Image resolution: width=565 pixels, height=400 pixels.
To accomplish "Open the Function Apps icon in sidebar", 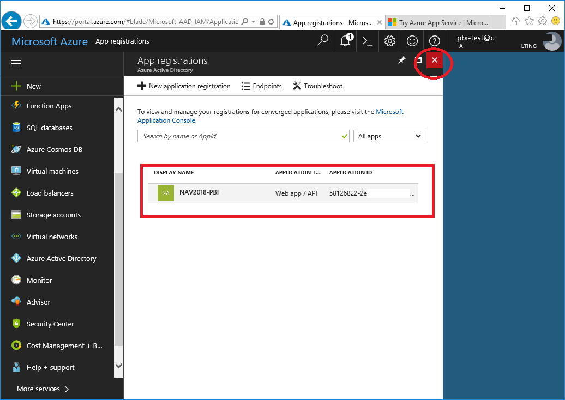I will (16, 106).
